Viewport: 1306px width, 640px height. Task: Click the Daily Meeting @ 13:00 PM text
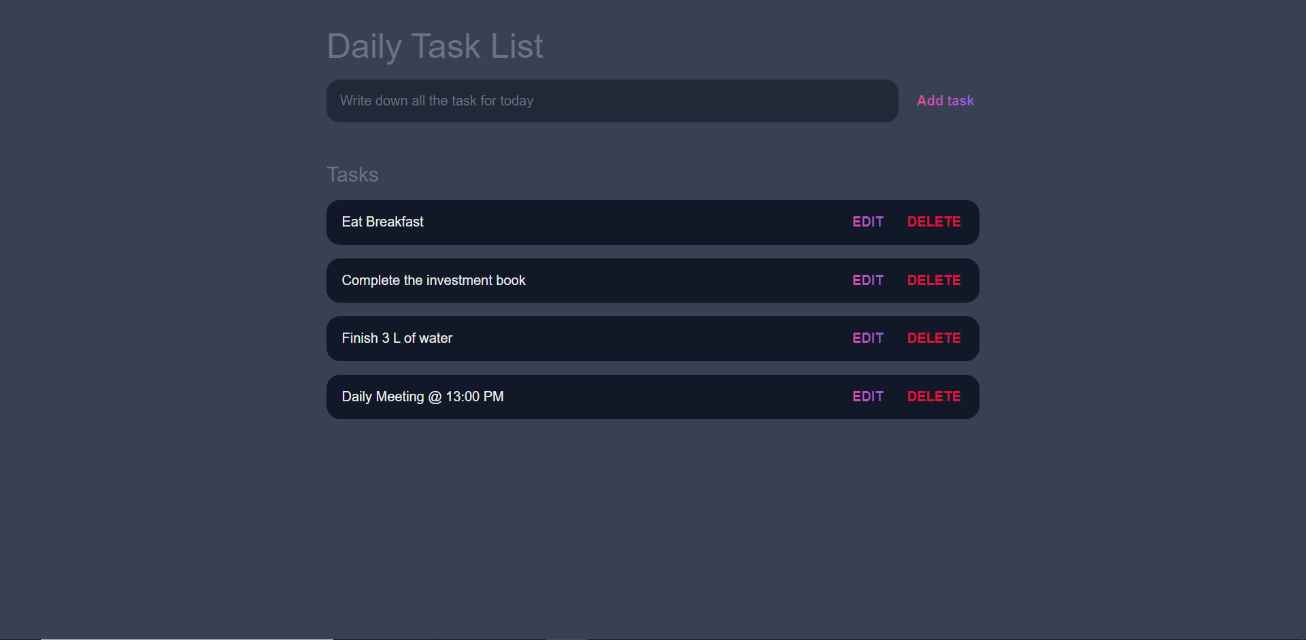tap(422, 397)
